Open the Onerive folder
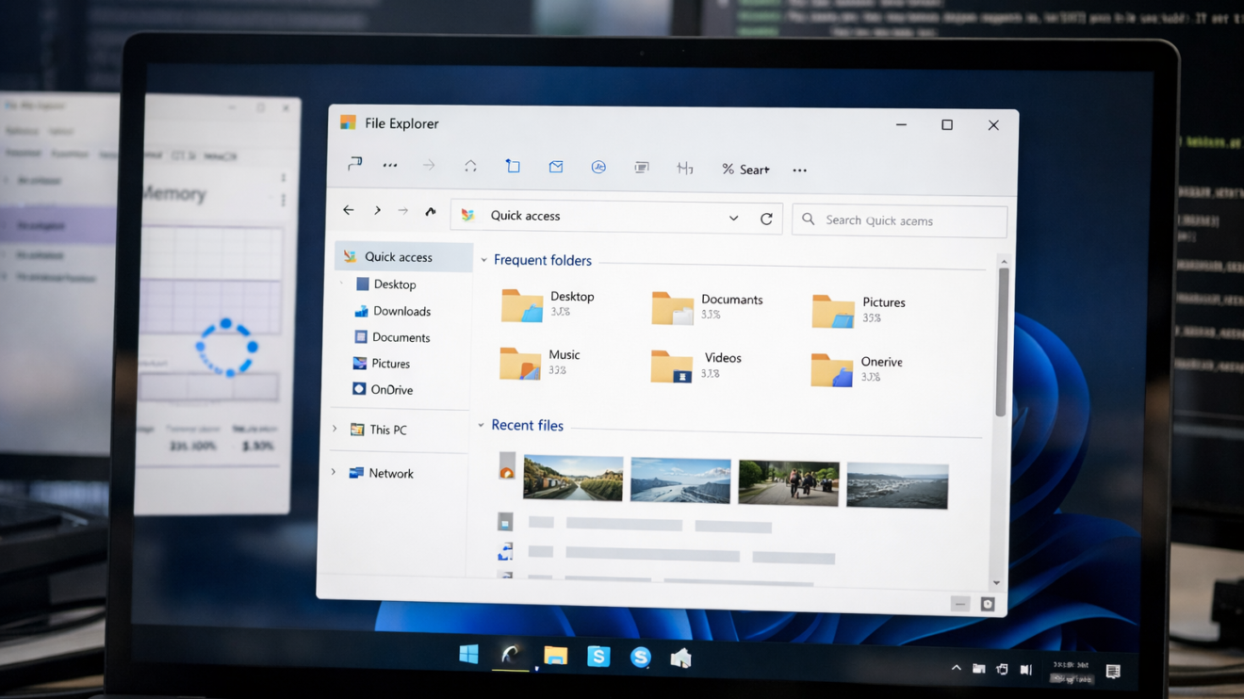1244x699 pixels. click(857, 368)
